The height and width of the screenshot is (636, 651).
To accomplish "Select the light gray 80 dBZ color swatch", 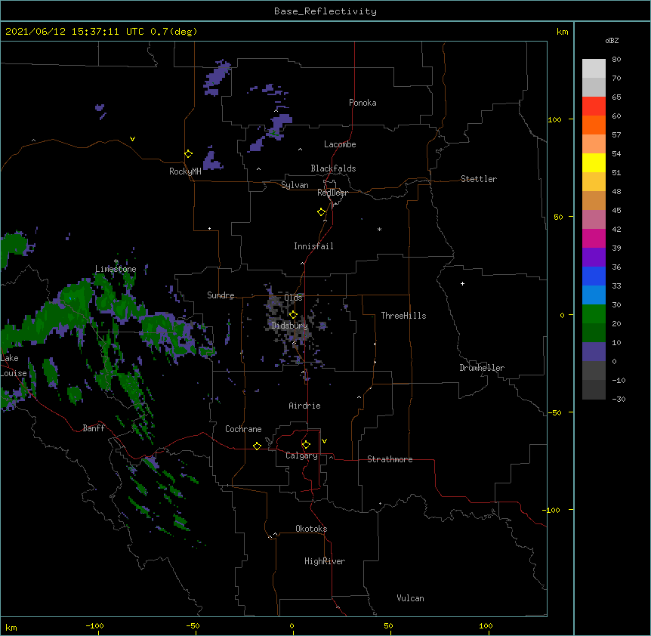I will [x=594, y=69].
